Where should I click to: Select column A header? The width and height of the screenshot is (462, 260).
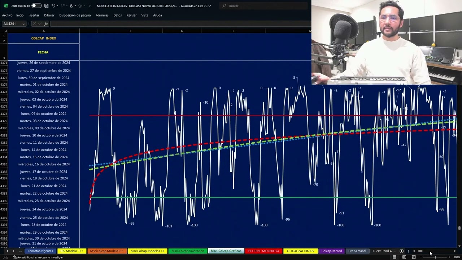[x=44, y=31]
